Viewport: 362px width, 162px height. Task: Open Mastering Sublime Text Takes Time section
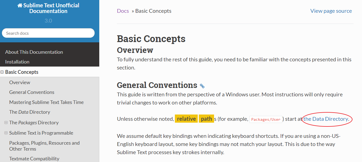click(47, 102)
